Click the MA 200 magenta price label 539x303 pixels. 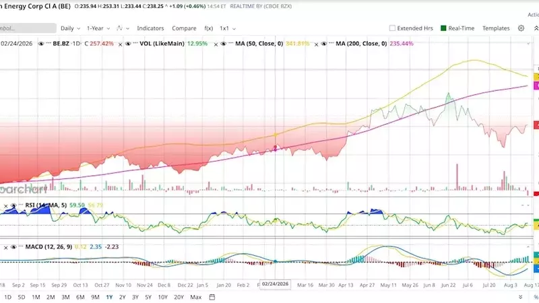tap(536, 86)
